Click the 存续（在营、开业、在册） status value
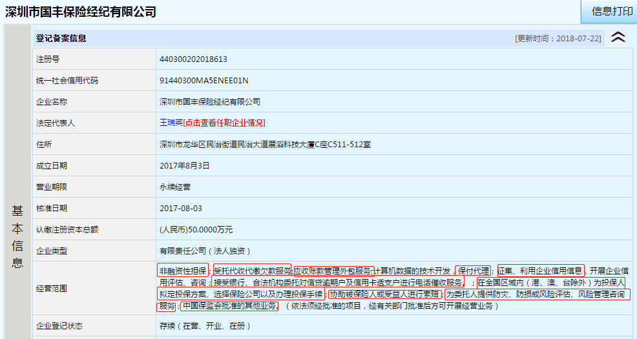637x339 pixels. 207,326
